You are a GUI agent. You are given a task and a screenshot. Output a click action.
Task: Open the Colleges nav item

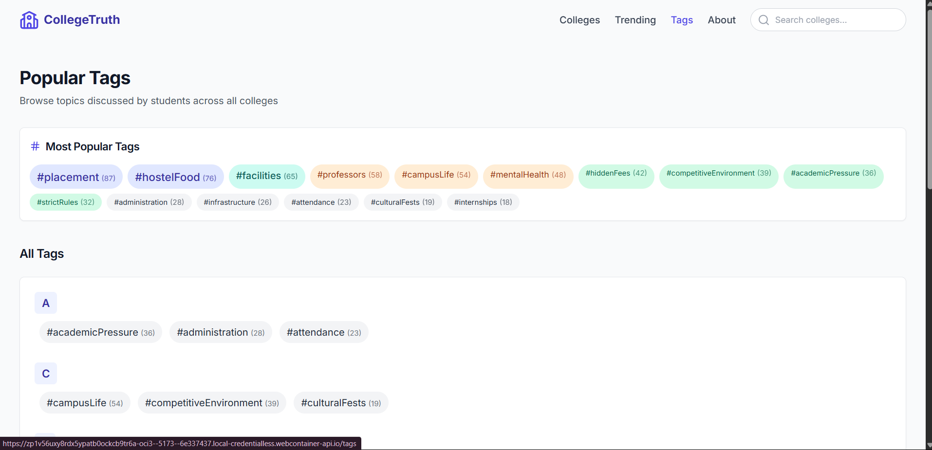(x=579, y=20)
